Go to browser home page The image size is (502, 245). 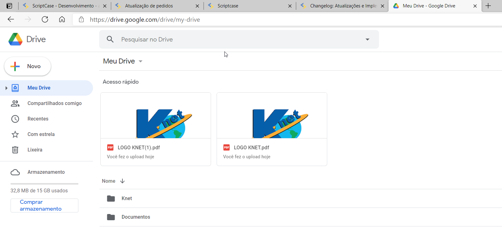pyautogui.click(x=62, y=20)
